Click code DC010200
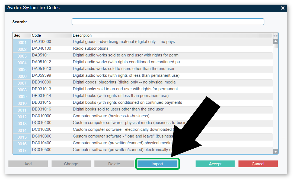This screenshot has height=181, width=294. pyautogui.click(x=41, y=129)
